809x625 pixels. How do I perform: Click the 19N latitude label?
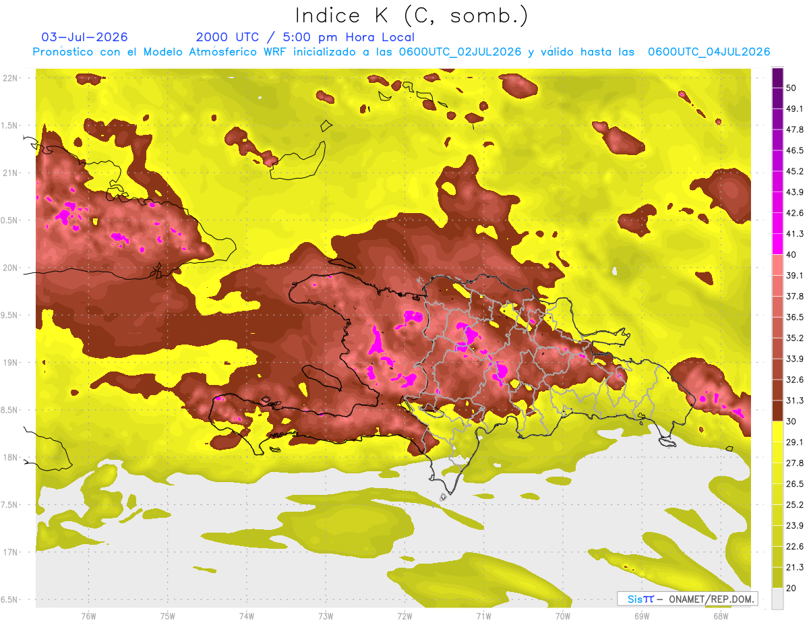coord(11,362)
